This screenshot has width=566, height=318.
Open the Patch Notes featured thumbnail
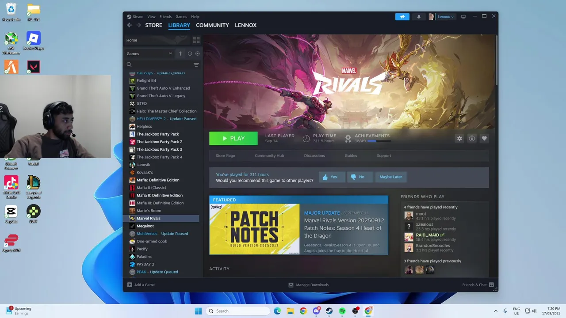point(254,229)
